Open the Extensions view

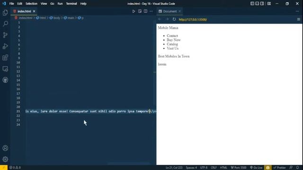tap(5, 58)
